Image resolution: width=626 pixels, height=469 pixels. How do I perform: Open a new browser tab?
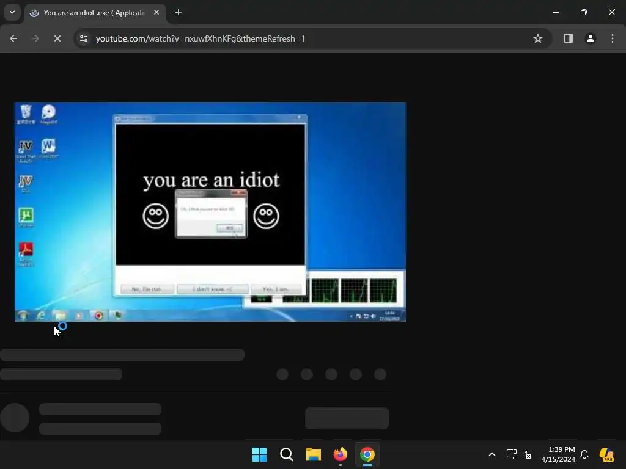(x=179, y=12)
